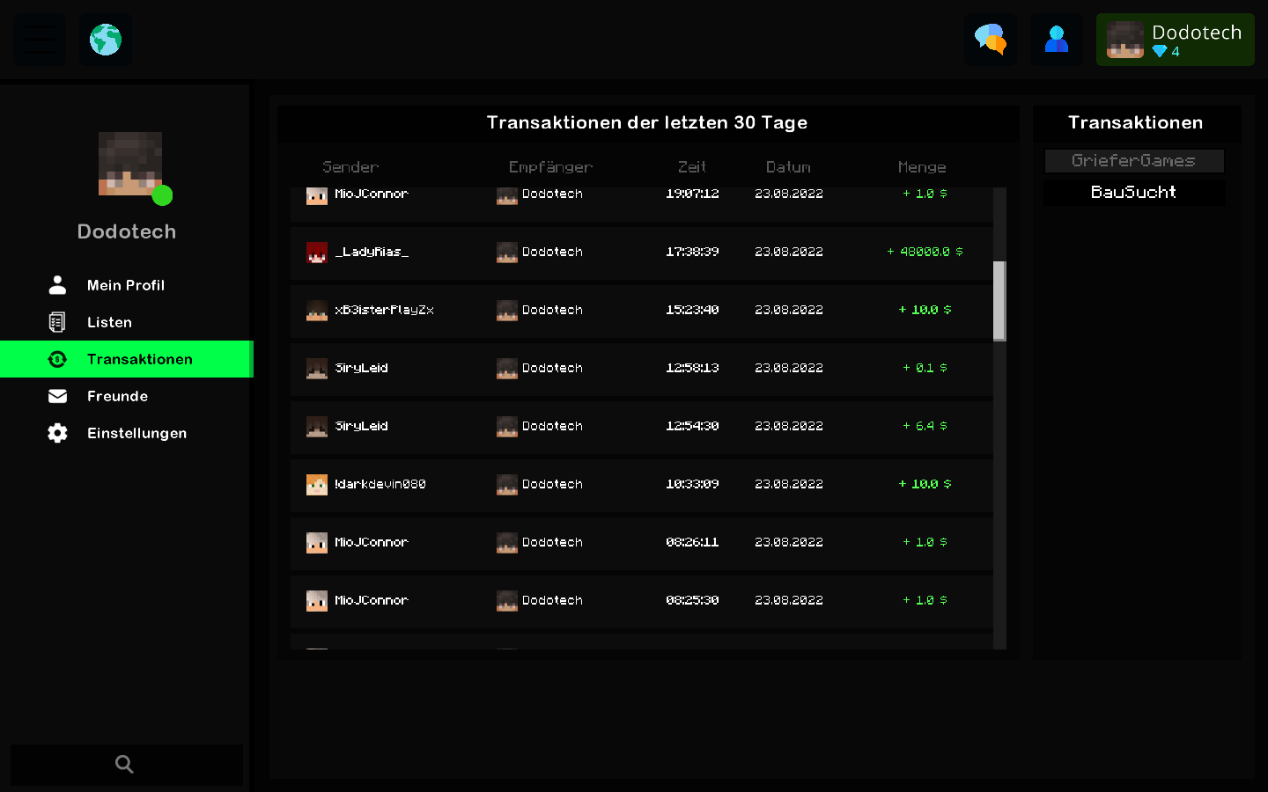Click the Menge column header
This screenshot has height=792, width=1268.
pyautogui.click(x=922, y=167)
